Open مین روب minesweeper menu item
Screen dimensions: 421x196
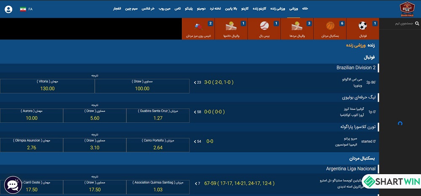pos(165,8)
